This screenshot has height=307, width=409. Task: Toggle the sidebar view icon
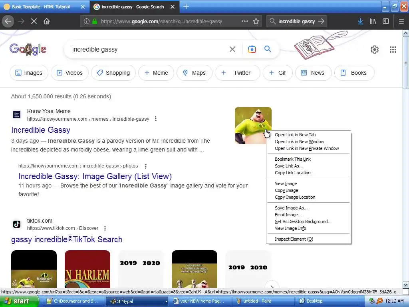tap(386, 21)
